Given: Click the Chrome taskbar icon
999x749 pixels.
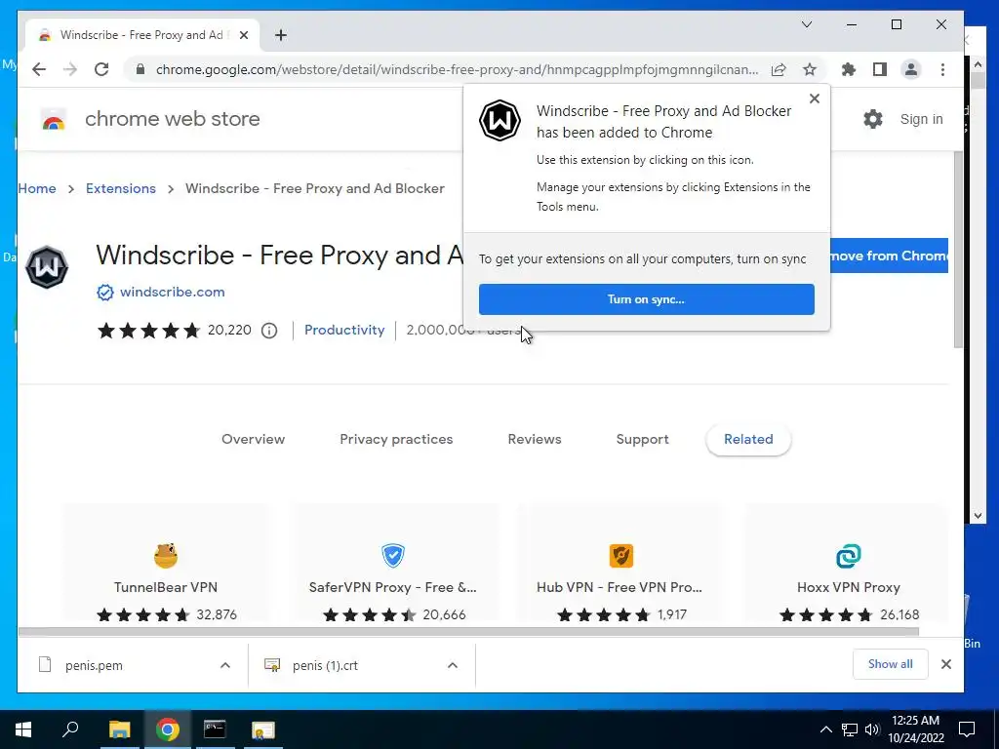Looking at the screenshot, I should click(167, 729).
